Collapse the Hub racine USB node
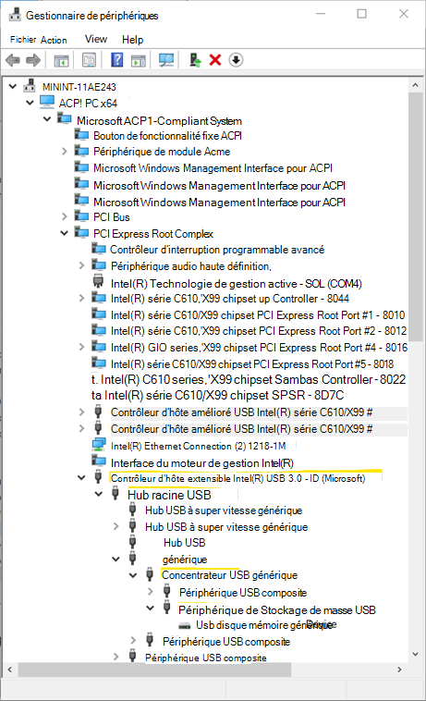Viewport: 426px width, 701px height. point(99,494)
